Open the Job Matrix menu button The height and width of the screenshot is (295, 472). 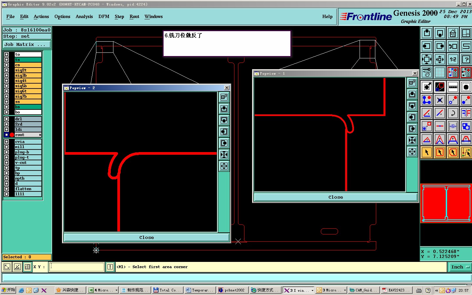point(27,44)
